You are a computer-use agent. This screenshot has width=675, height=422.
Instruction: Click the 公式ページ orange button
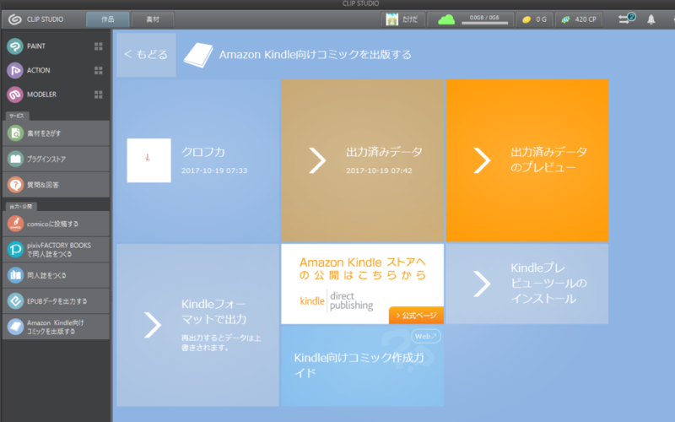[x=416, y=315]
